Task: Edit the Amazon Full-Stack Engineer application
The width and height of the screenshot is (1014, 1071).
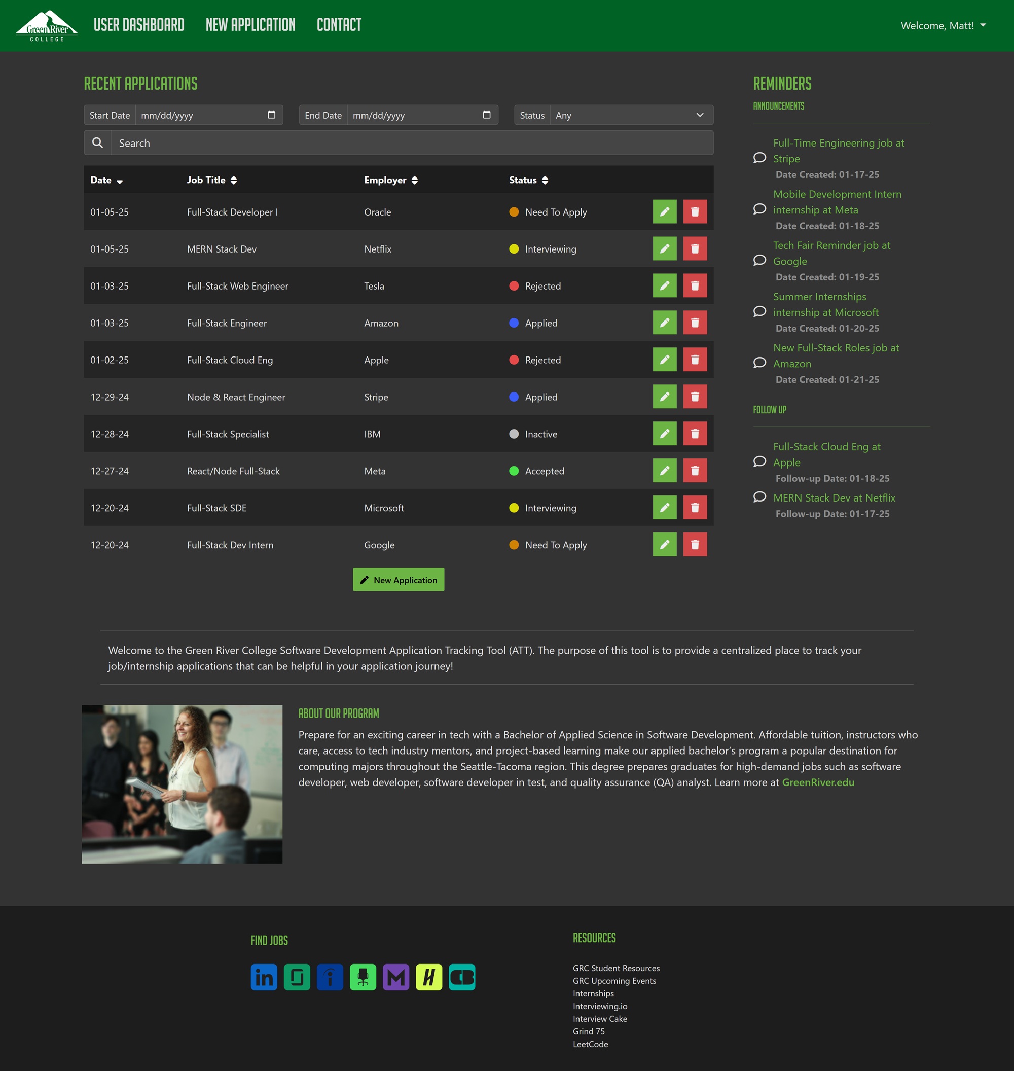Action: (x=664, y=322)
